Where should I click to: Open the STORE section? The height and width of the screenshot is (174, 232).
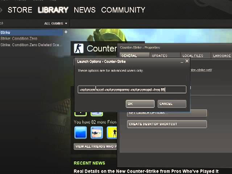tap(20, 10)
